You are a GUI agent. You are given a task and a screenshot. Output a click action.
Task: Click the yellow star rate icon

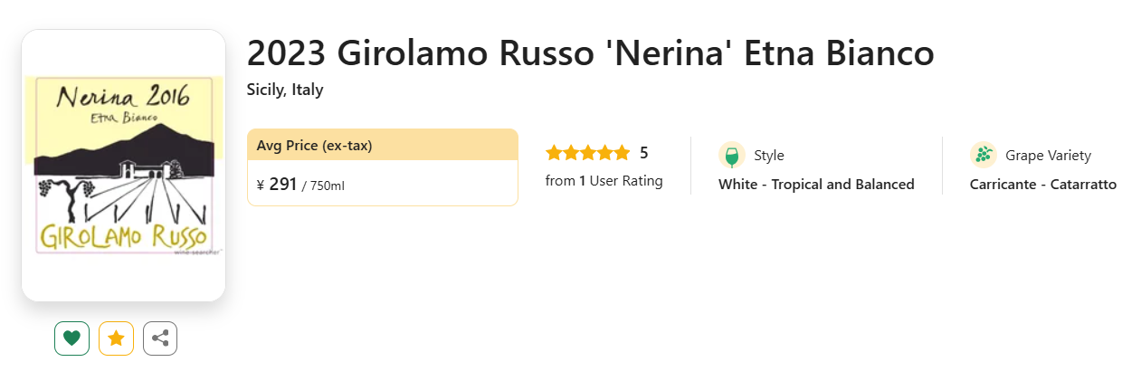(x=116, y=338)
